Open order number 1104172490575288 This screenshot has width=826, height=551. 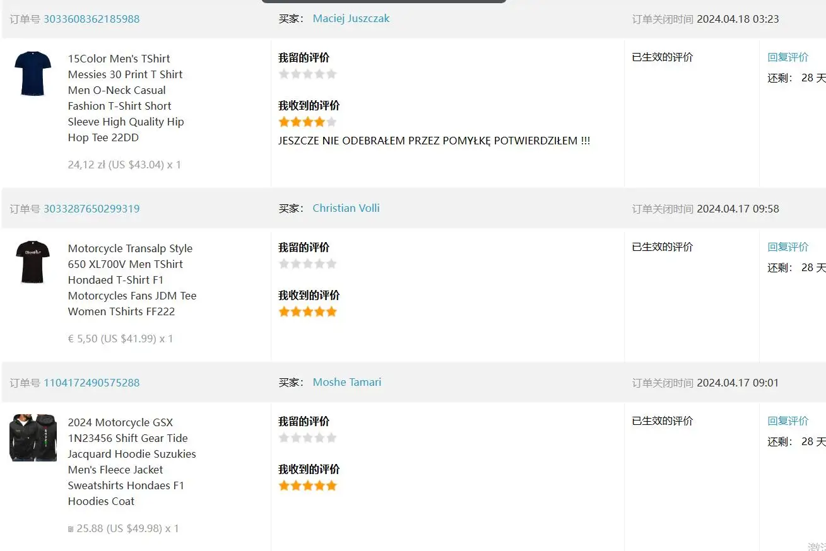tap(91, 383)
